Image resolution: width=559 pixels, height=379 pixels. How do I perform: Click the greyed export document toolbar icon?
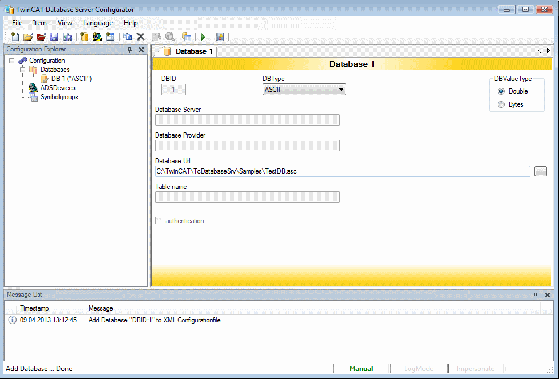tap(157, 37)
